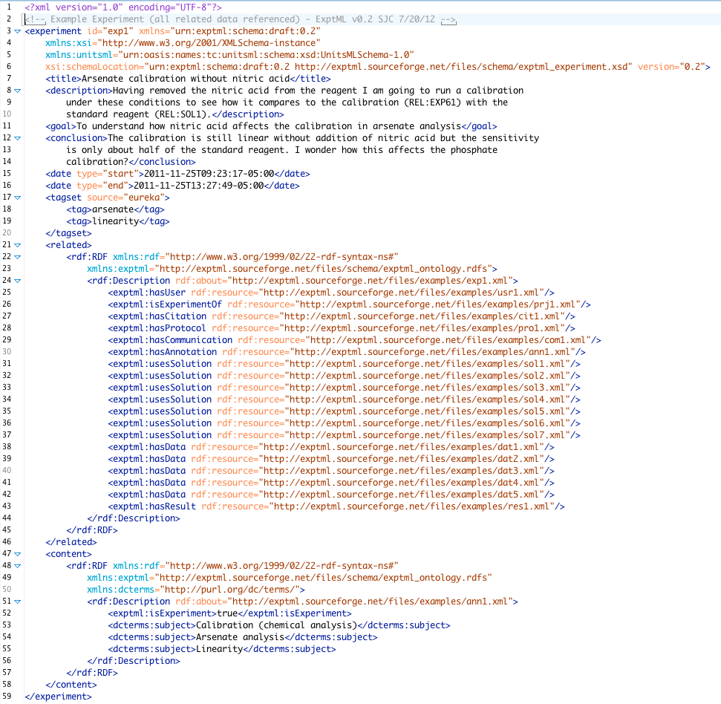Click the exptml_experiment.xsd schema URL
721x704 pixels.
pyautogui.click(x=446, y=66)
